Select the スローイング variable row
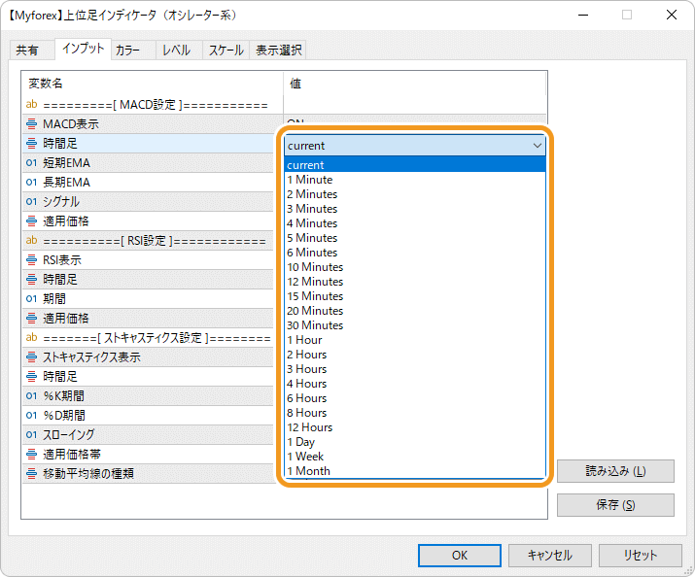This screenshot has height=577, width=695. coord(148,435)
